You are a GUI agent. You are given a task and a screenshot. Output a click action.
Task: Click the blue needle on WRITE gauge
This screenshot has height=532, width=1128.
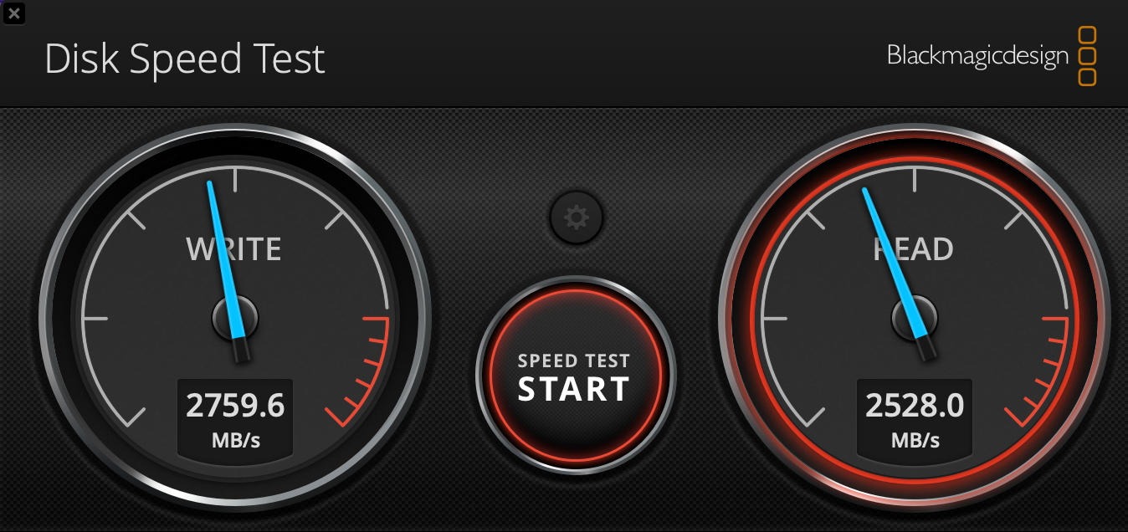[224, 259]
